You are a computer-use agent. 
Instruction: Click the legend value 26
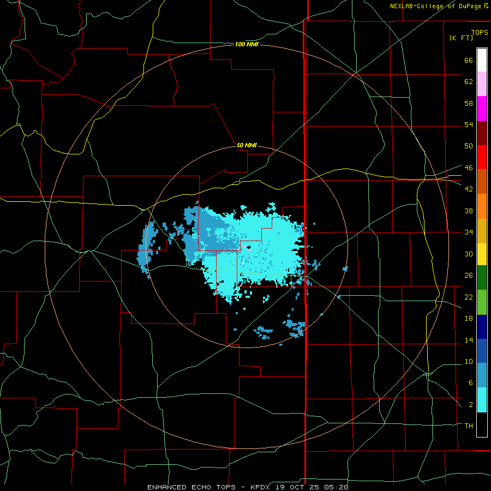[x=469, y=276]
